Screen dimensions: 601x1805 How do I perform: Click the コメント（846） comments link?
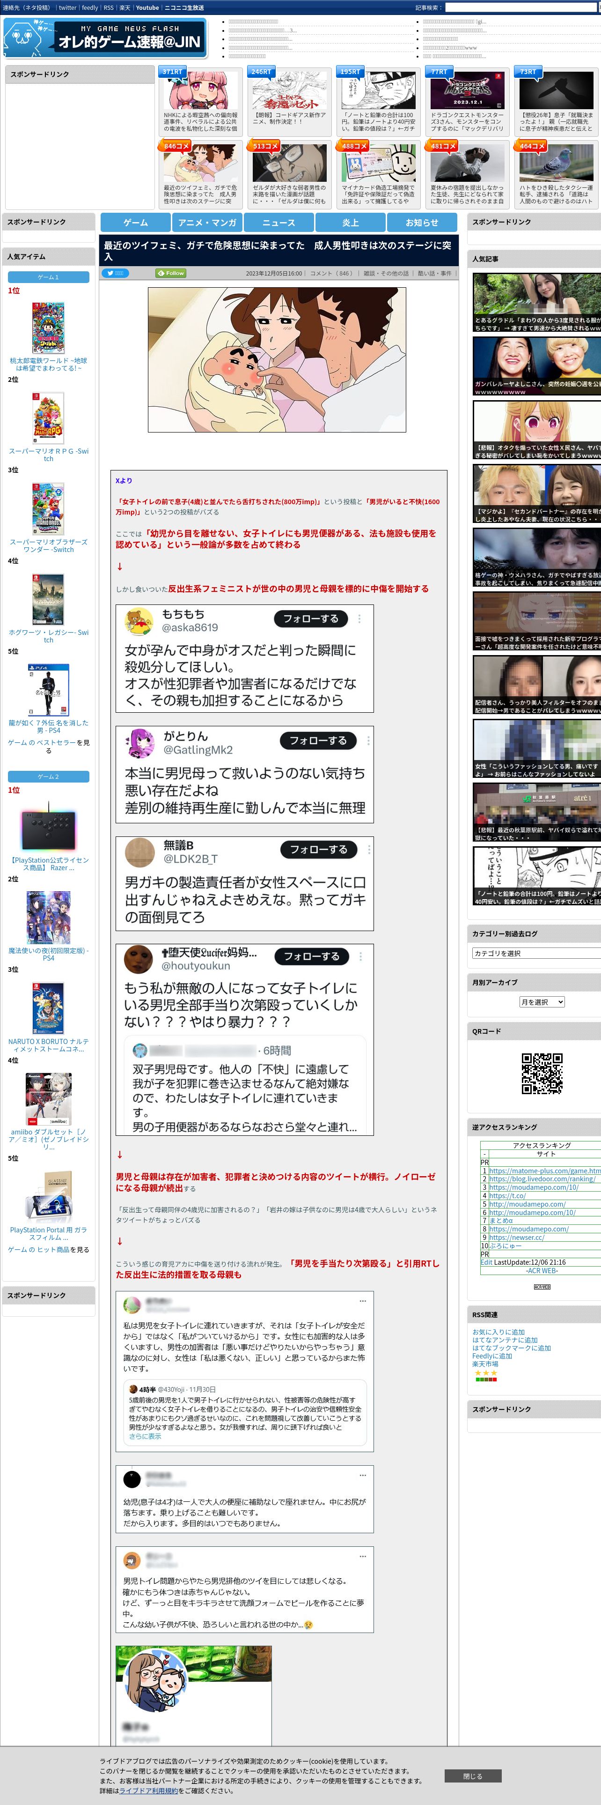pos(332,273)
